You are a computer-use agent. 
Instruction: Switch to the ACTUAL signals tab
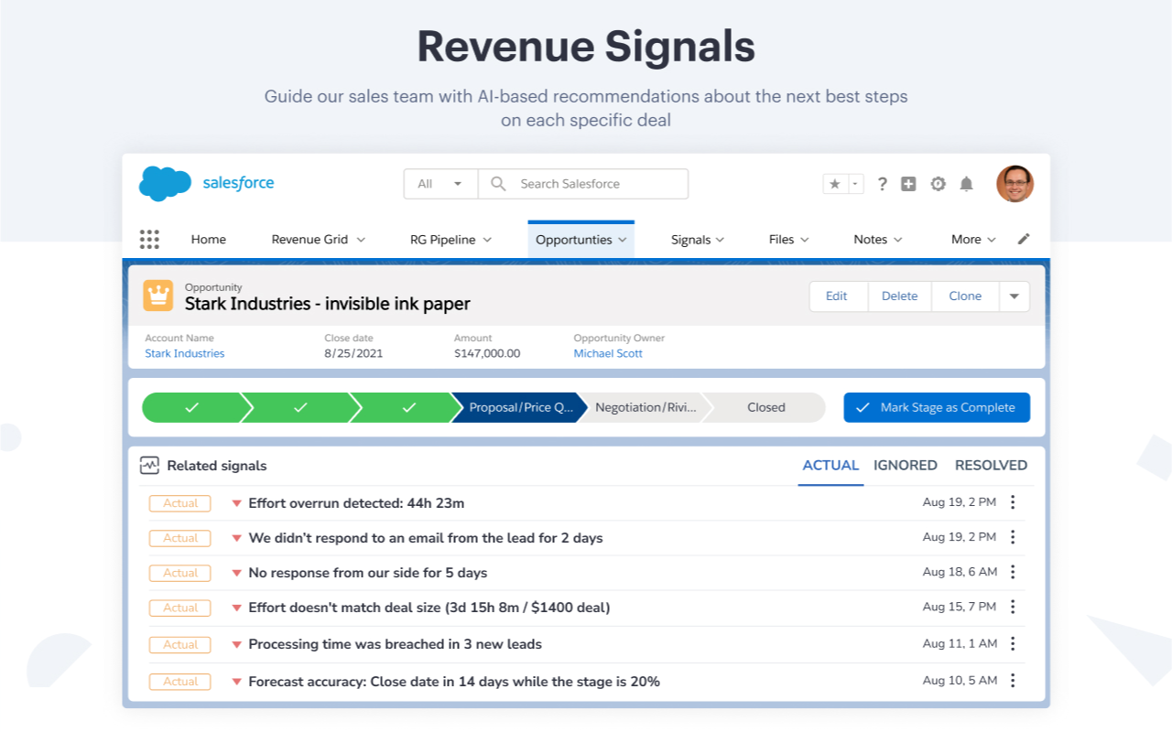[830, 466]
